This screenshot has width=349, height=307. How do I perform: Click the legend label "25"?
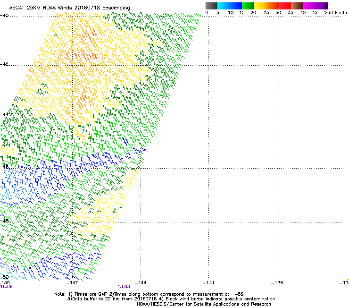[x=266, y=13]
